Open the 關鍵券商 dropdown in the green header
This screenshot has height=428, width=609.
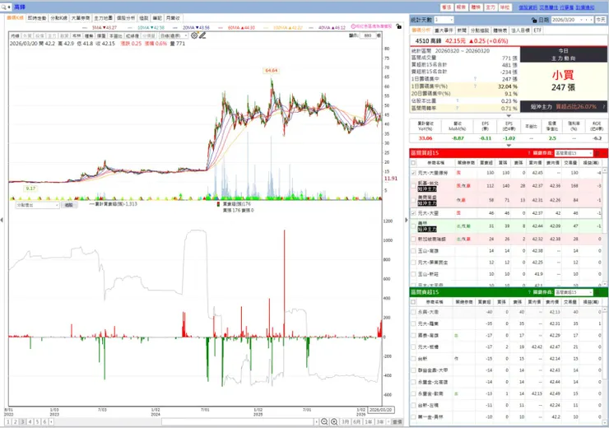coord(574,292)
